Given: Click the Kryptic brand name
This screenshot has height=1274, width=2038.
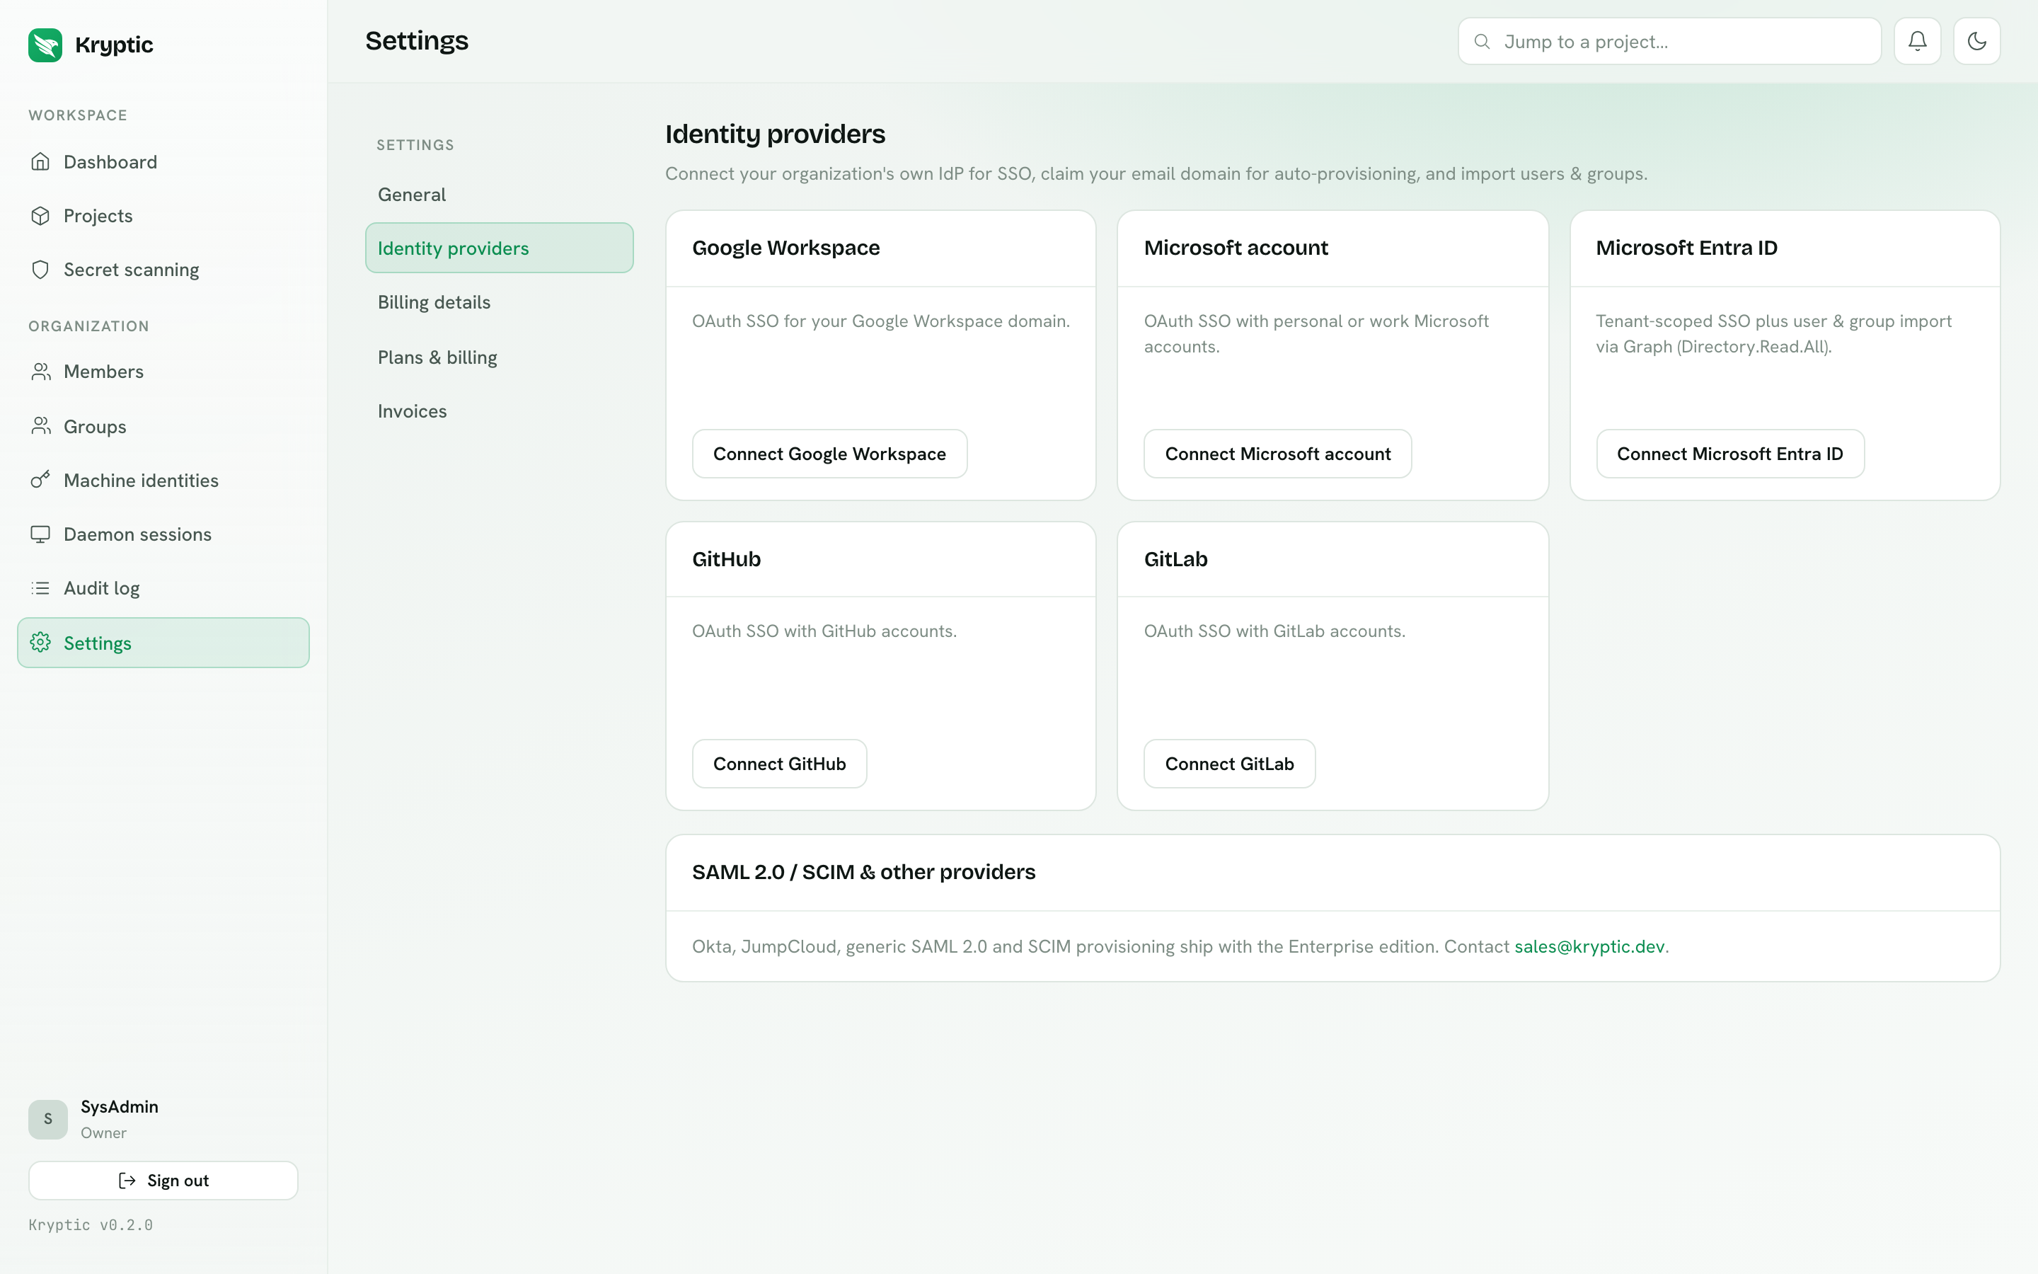Looking at the screenshot, I should tap(114, 45).
